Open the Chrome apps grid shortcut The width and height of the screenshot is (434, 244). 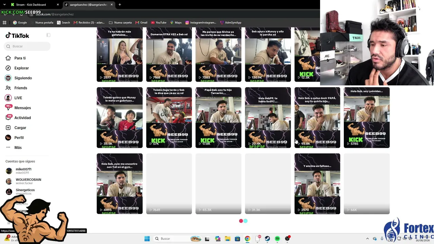point(4,23)
